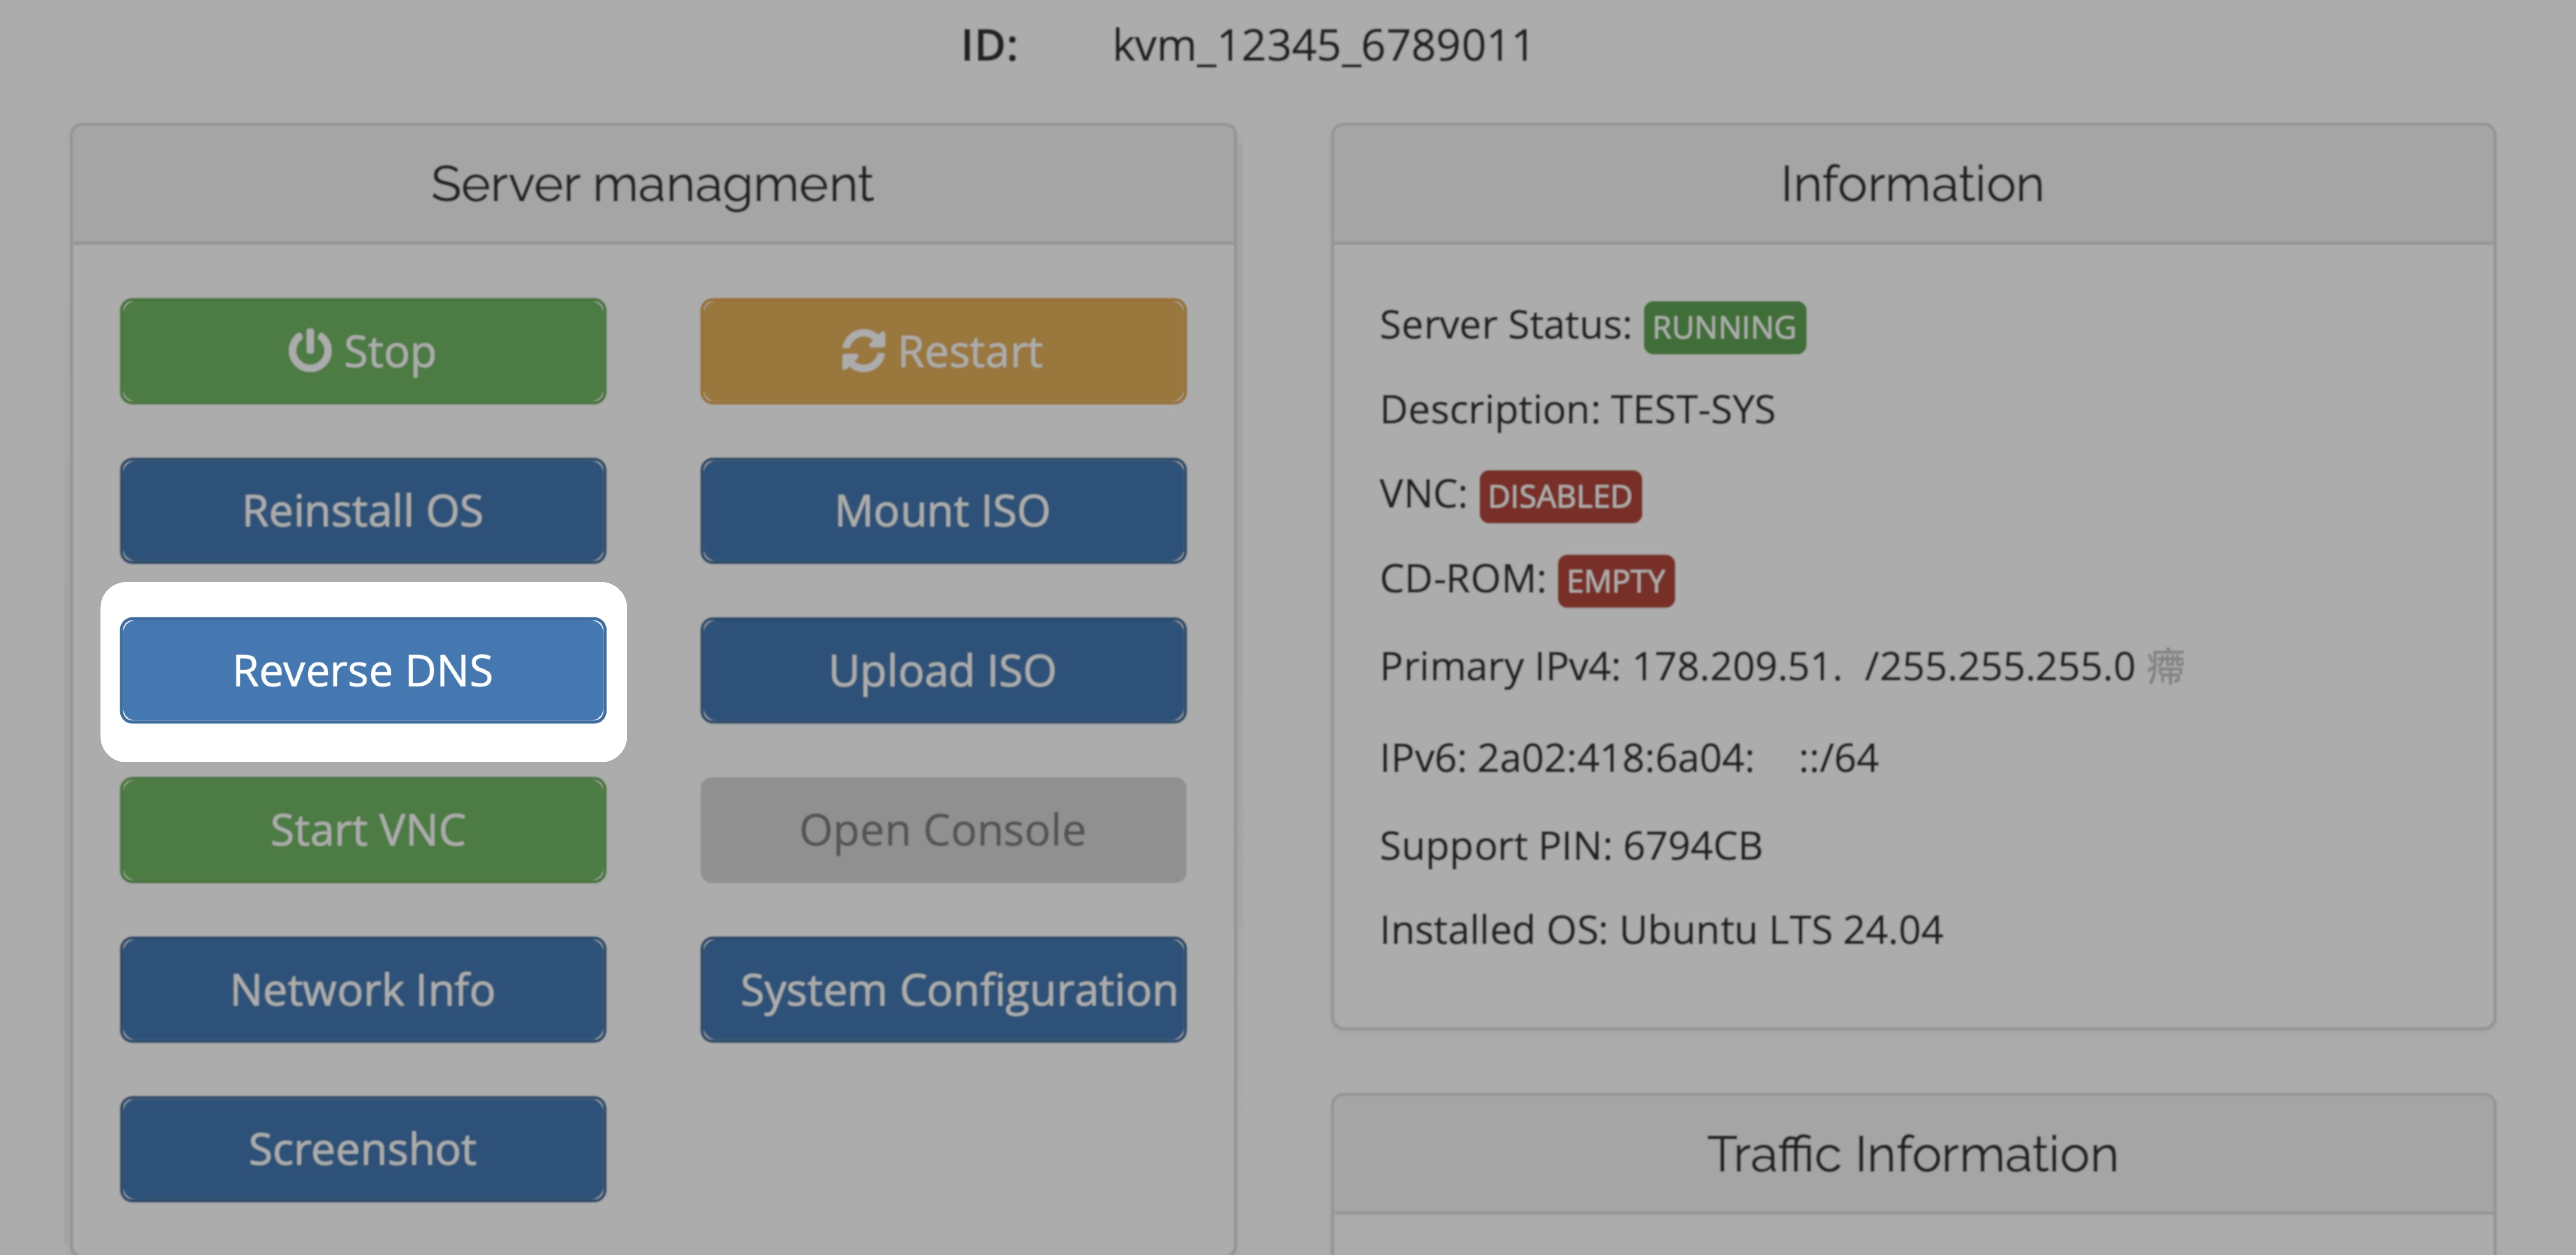The height and width of the screenshot is (1255, 2576).
Task: Click Installed OS: Ubuntu LTS 24.04
Action: click(x=1661, y=930)
